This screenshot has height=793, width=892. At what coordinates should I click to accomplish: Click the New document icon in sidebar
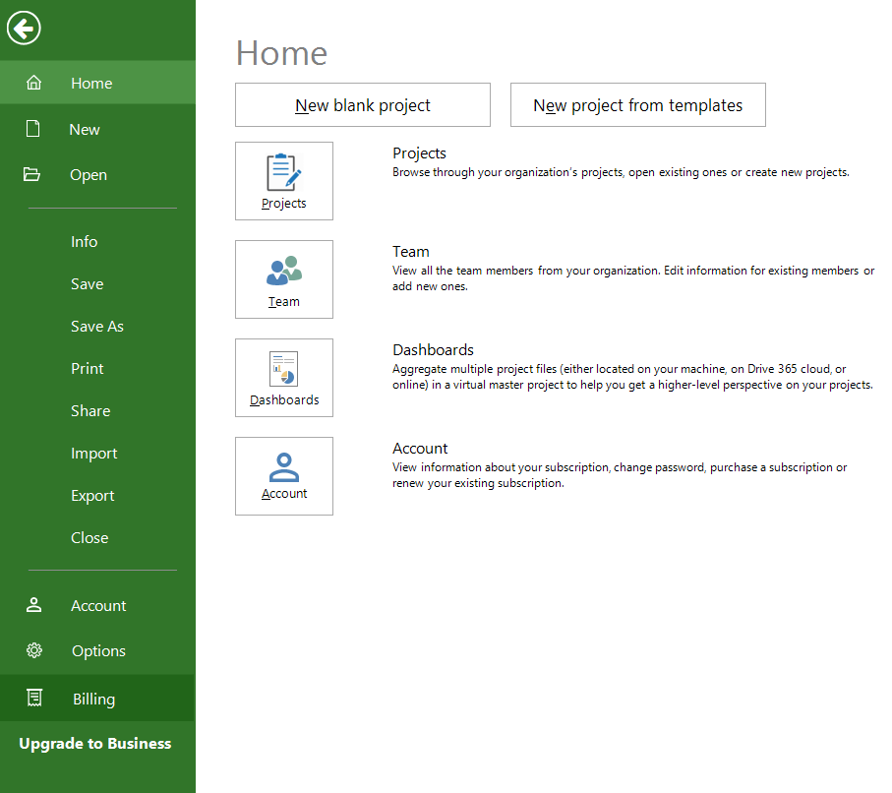point(33,129)
